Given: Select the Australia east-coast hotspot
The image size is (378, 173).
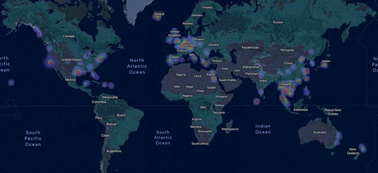Looking at the screenshot, I should 338,135.
